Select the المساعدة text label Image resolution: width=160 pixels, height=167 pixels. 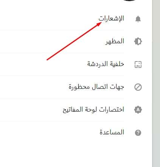click(x=112, y=132)
